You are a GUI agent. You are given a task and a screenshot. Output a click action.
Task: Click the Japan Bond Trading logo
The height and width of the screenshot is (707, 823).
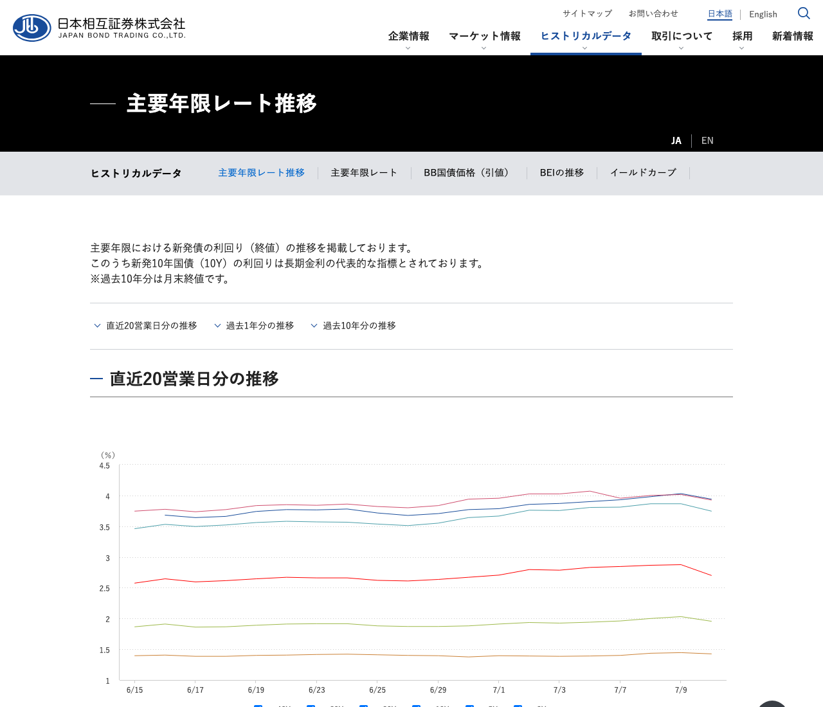pos(99,28)
